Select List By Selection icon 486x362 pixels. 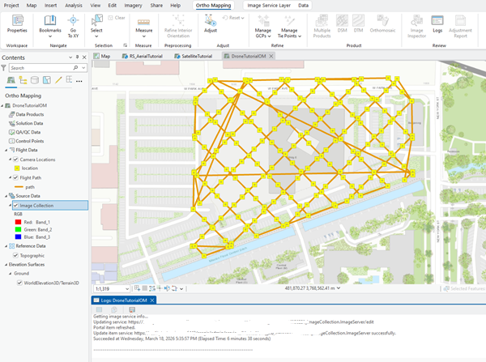[x=47, y=80]
